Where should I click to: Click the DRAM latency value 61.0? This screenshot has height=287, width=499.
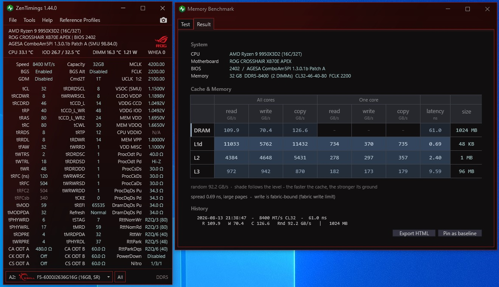(435, 130)
